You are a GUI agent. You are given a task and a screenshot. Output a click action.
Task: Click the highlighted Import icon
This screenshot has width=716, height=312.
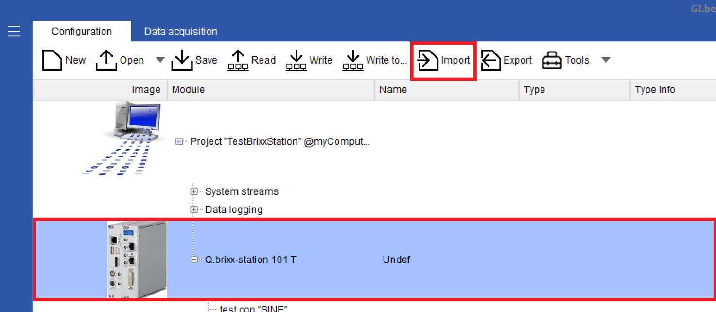pyautogui.click(x=427, y=59)
